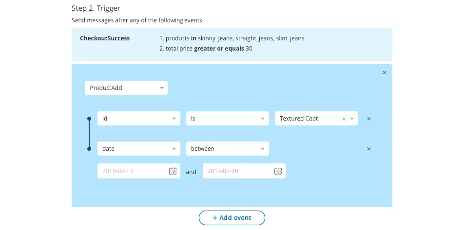Image resolution: width=465 pixels, height=230 pixels.
Task: Delete the id condition row
Action: tap(368, 119)
